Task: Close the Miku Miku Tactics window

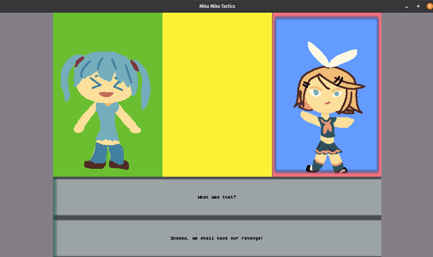Action: pos(430,6)
